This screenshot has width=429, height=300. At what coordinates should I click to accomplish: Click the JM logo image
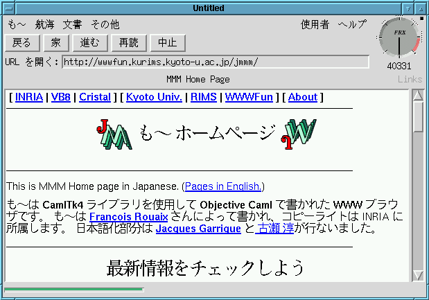click(114, 134)
